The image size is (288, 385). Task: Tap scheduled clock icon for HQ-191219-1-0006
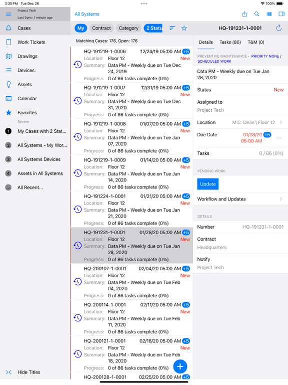77,65
